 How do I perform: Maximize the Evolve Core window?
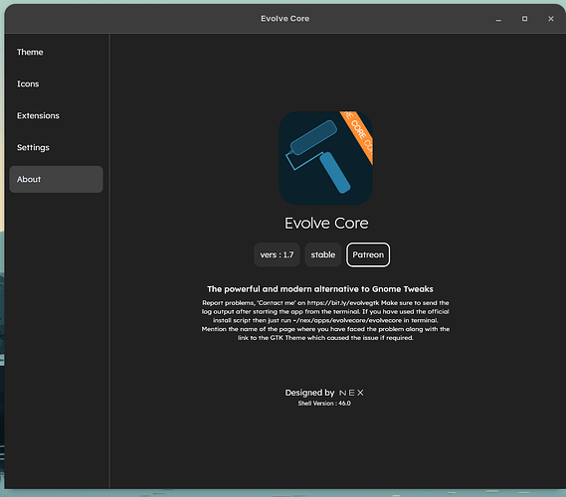coord(524,19)
